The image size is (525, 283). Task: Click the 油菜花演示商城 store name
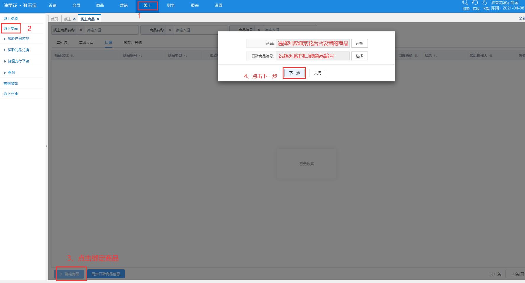[505, 3]
